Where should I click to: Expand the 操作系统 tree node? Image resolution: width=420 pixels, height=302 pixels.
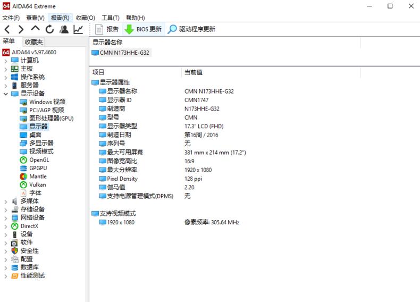(x=6, y=78)
